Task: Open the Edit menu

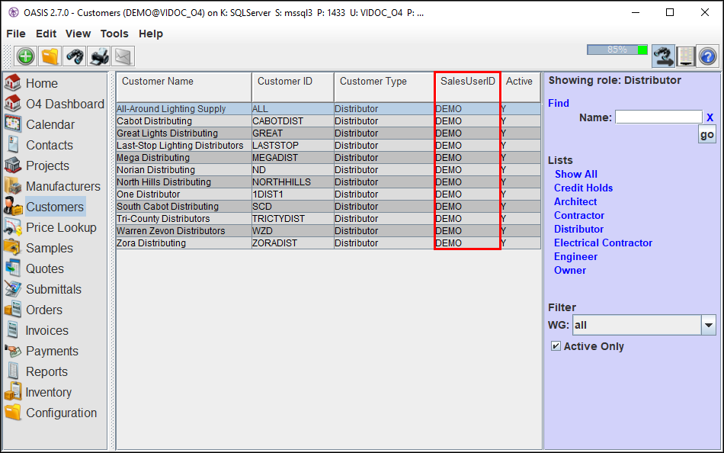Action: tap(46, 34)
